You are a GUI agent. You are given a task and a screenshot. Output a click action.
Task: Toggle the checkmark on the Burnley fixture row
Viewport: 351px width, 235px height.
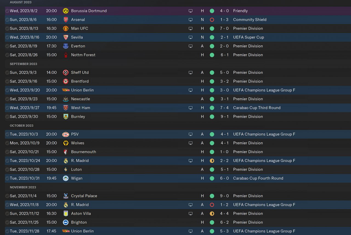tap(7, 117)
